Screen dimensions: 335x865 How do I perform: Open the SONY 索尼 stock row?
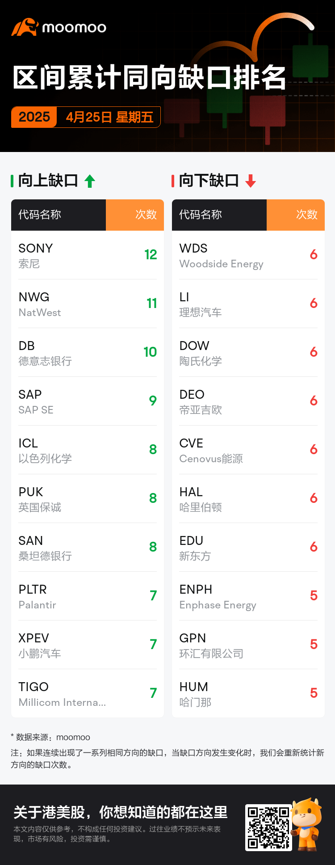click(x=88, y=255)
